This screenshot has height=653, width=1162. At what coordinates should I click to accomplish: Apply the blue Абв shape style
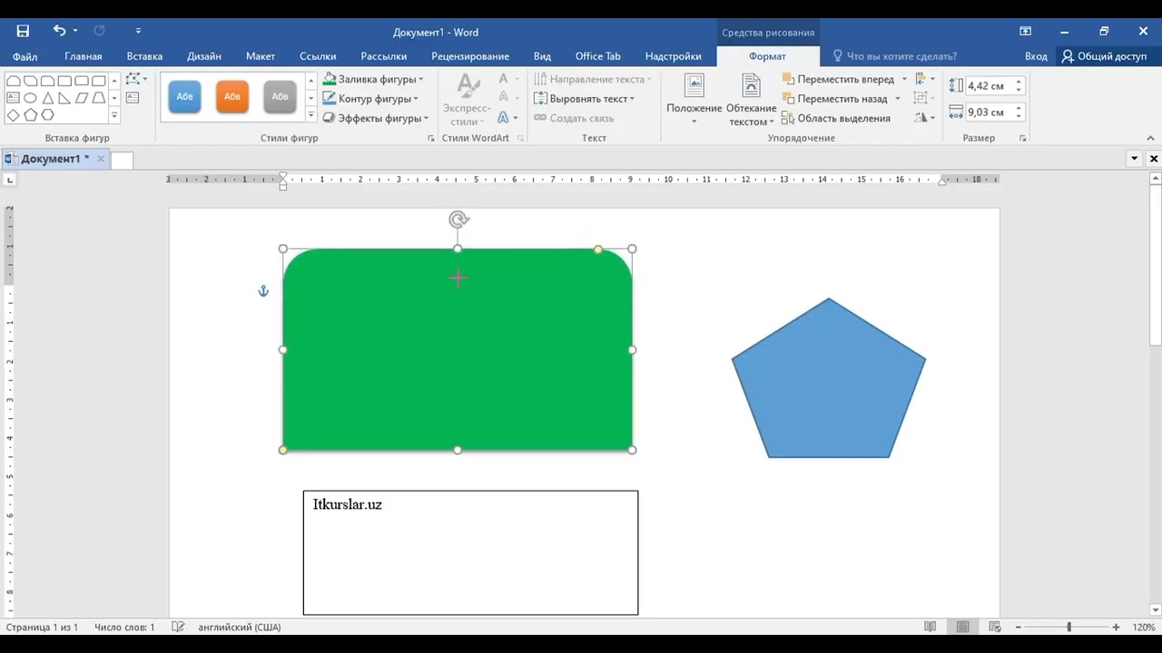(x=184, y=97)
